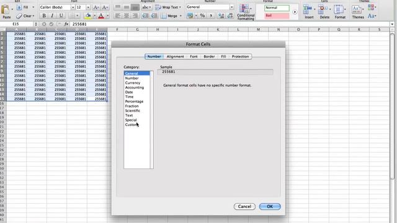397x223 pixels.
Task: Increase indent
Action: (154, 15)
